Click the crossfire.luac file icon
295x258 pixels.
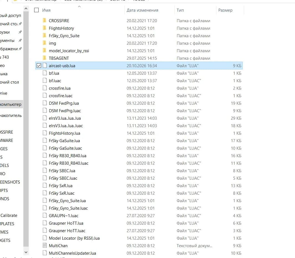point(45,96)
